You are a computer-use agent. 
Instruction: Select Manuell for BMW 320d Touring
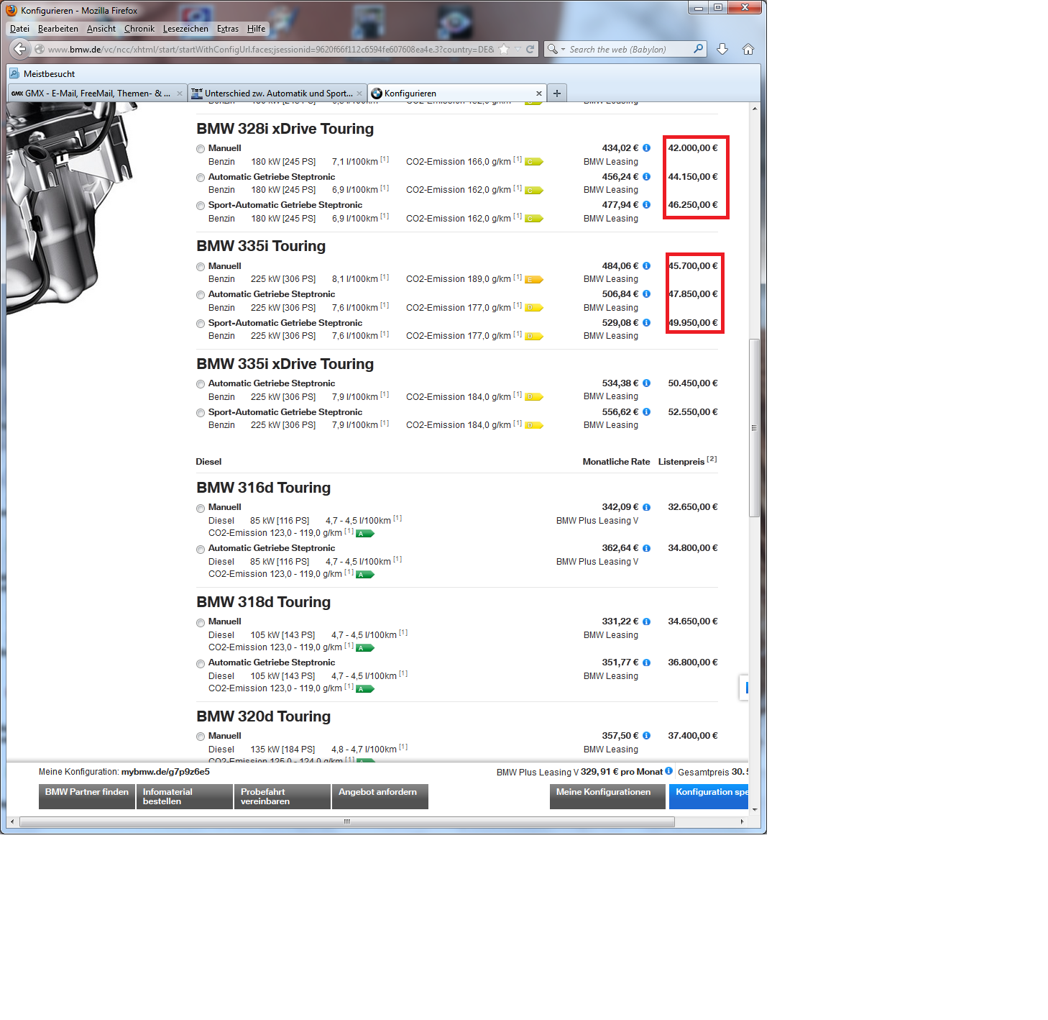pos(201,737)
